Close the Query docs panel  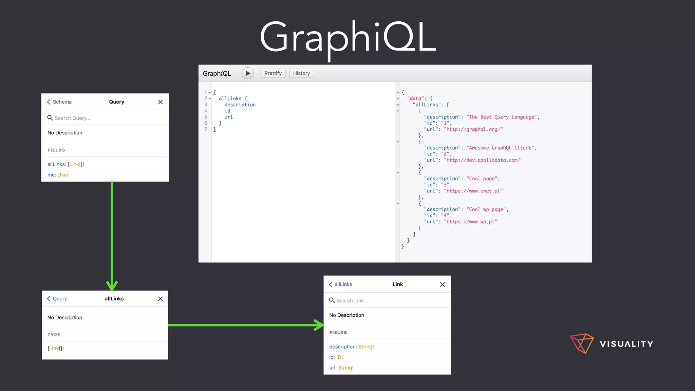click(x=161, y=102)
